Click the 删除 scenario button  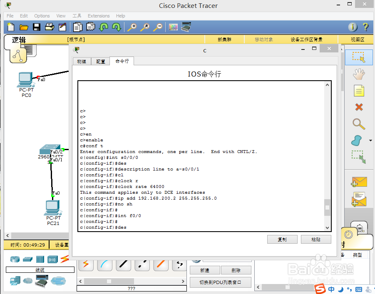coord(236,270)
